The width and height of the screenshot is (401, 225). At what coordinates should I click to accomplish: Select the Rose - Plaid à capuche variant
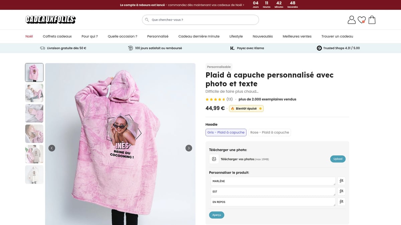tap(270, 132)
